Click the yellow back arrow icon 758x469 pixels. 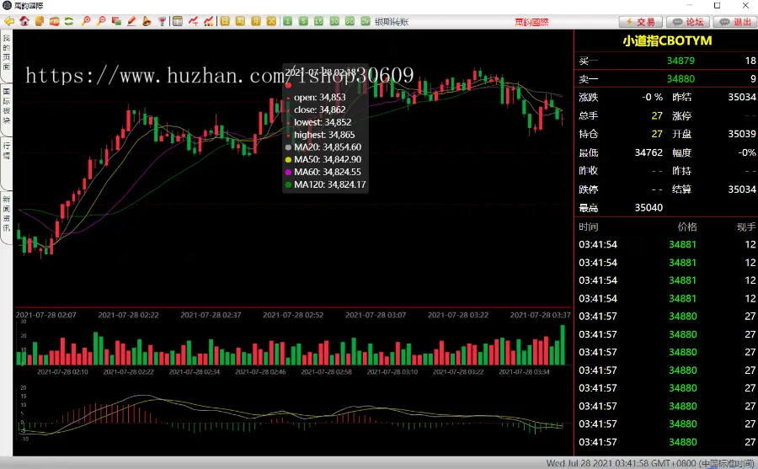click(8, 21)
